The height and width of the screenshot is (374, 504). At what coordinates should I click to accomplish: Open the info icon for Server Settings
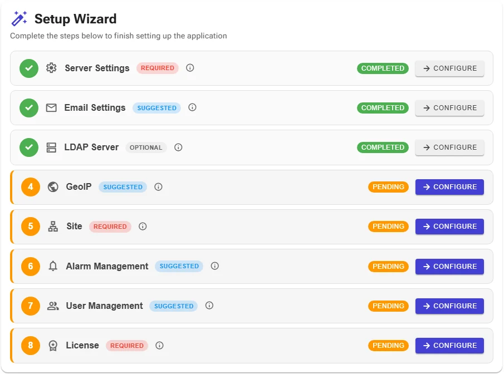pyautogui.click(x=190, y=68)
